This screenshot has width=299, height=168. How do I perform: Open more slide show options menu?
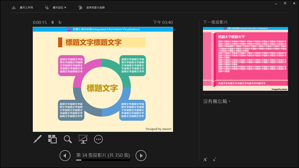click(x=98, y=139)
